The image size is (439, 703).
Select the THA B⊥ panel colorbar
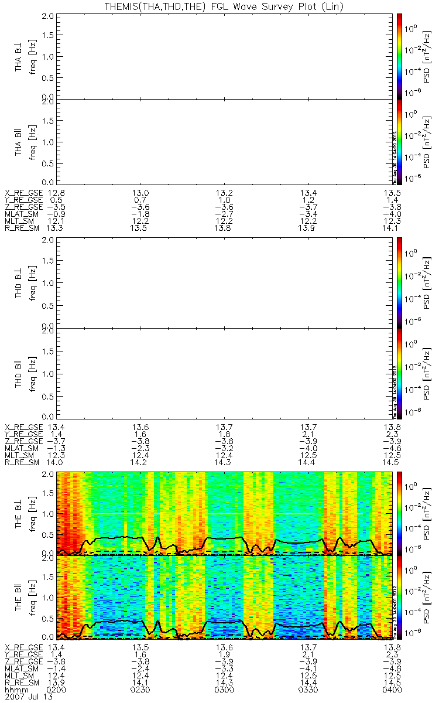[400, 56]
